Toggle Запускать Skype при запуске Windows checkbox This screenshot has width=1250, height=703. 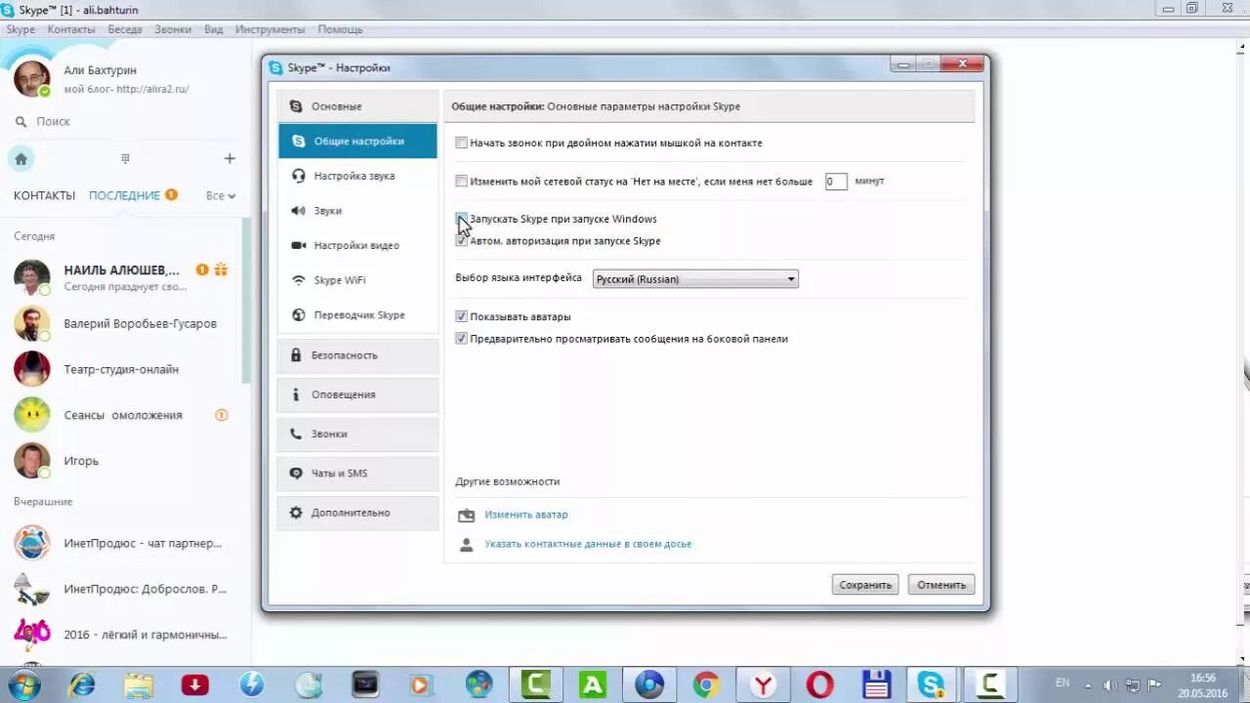(462, 219)
